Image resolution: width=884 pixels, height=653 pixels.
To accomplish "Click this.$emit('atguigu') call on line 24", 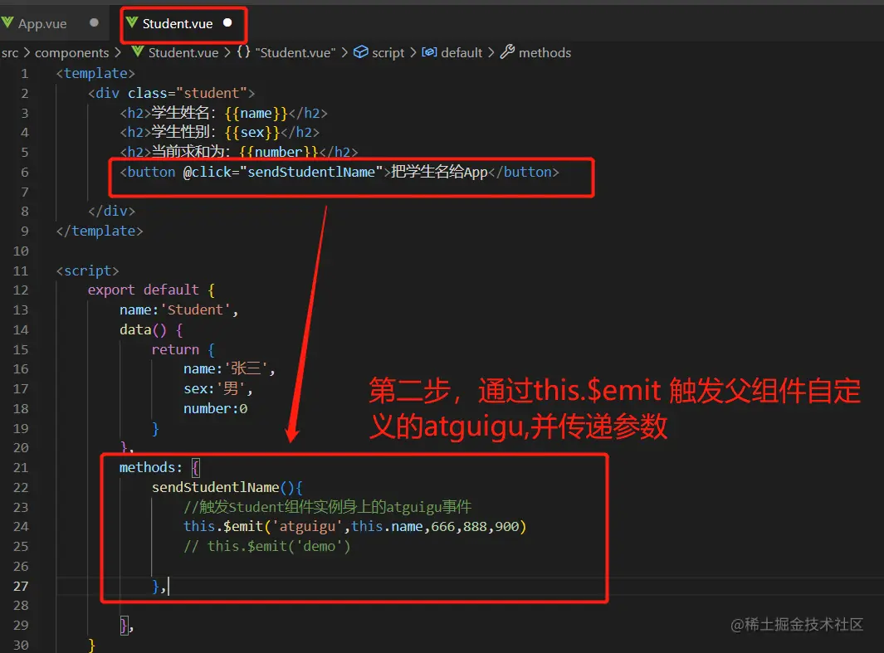I will (354, 527).
